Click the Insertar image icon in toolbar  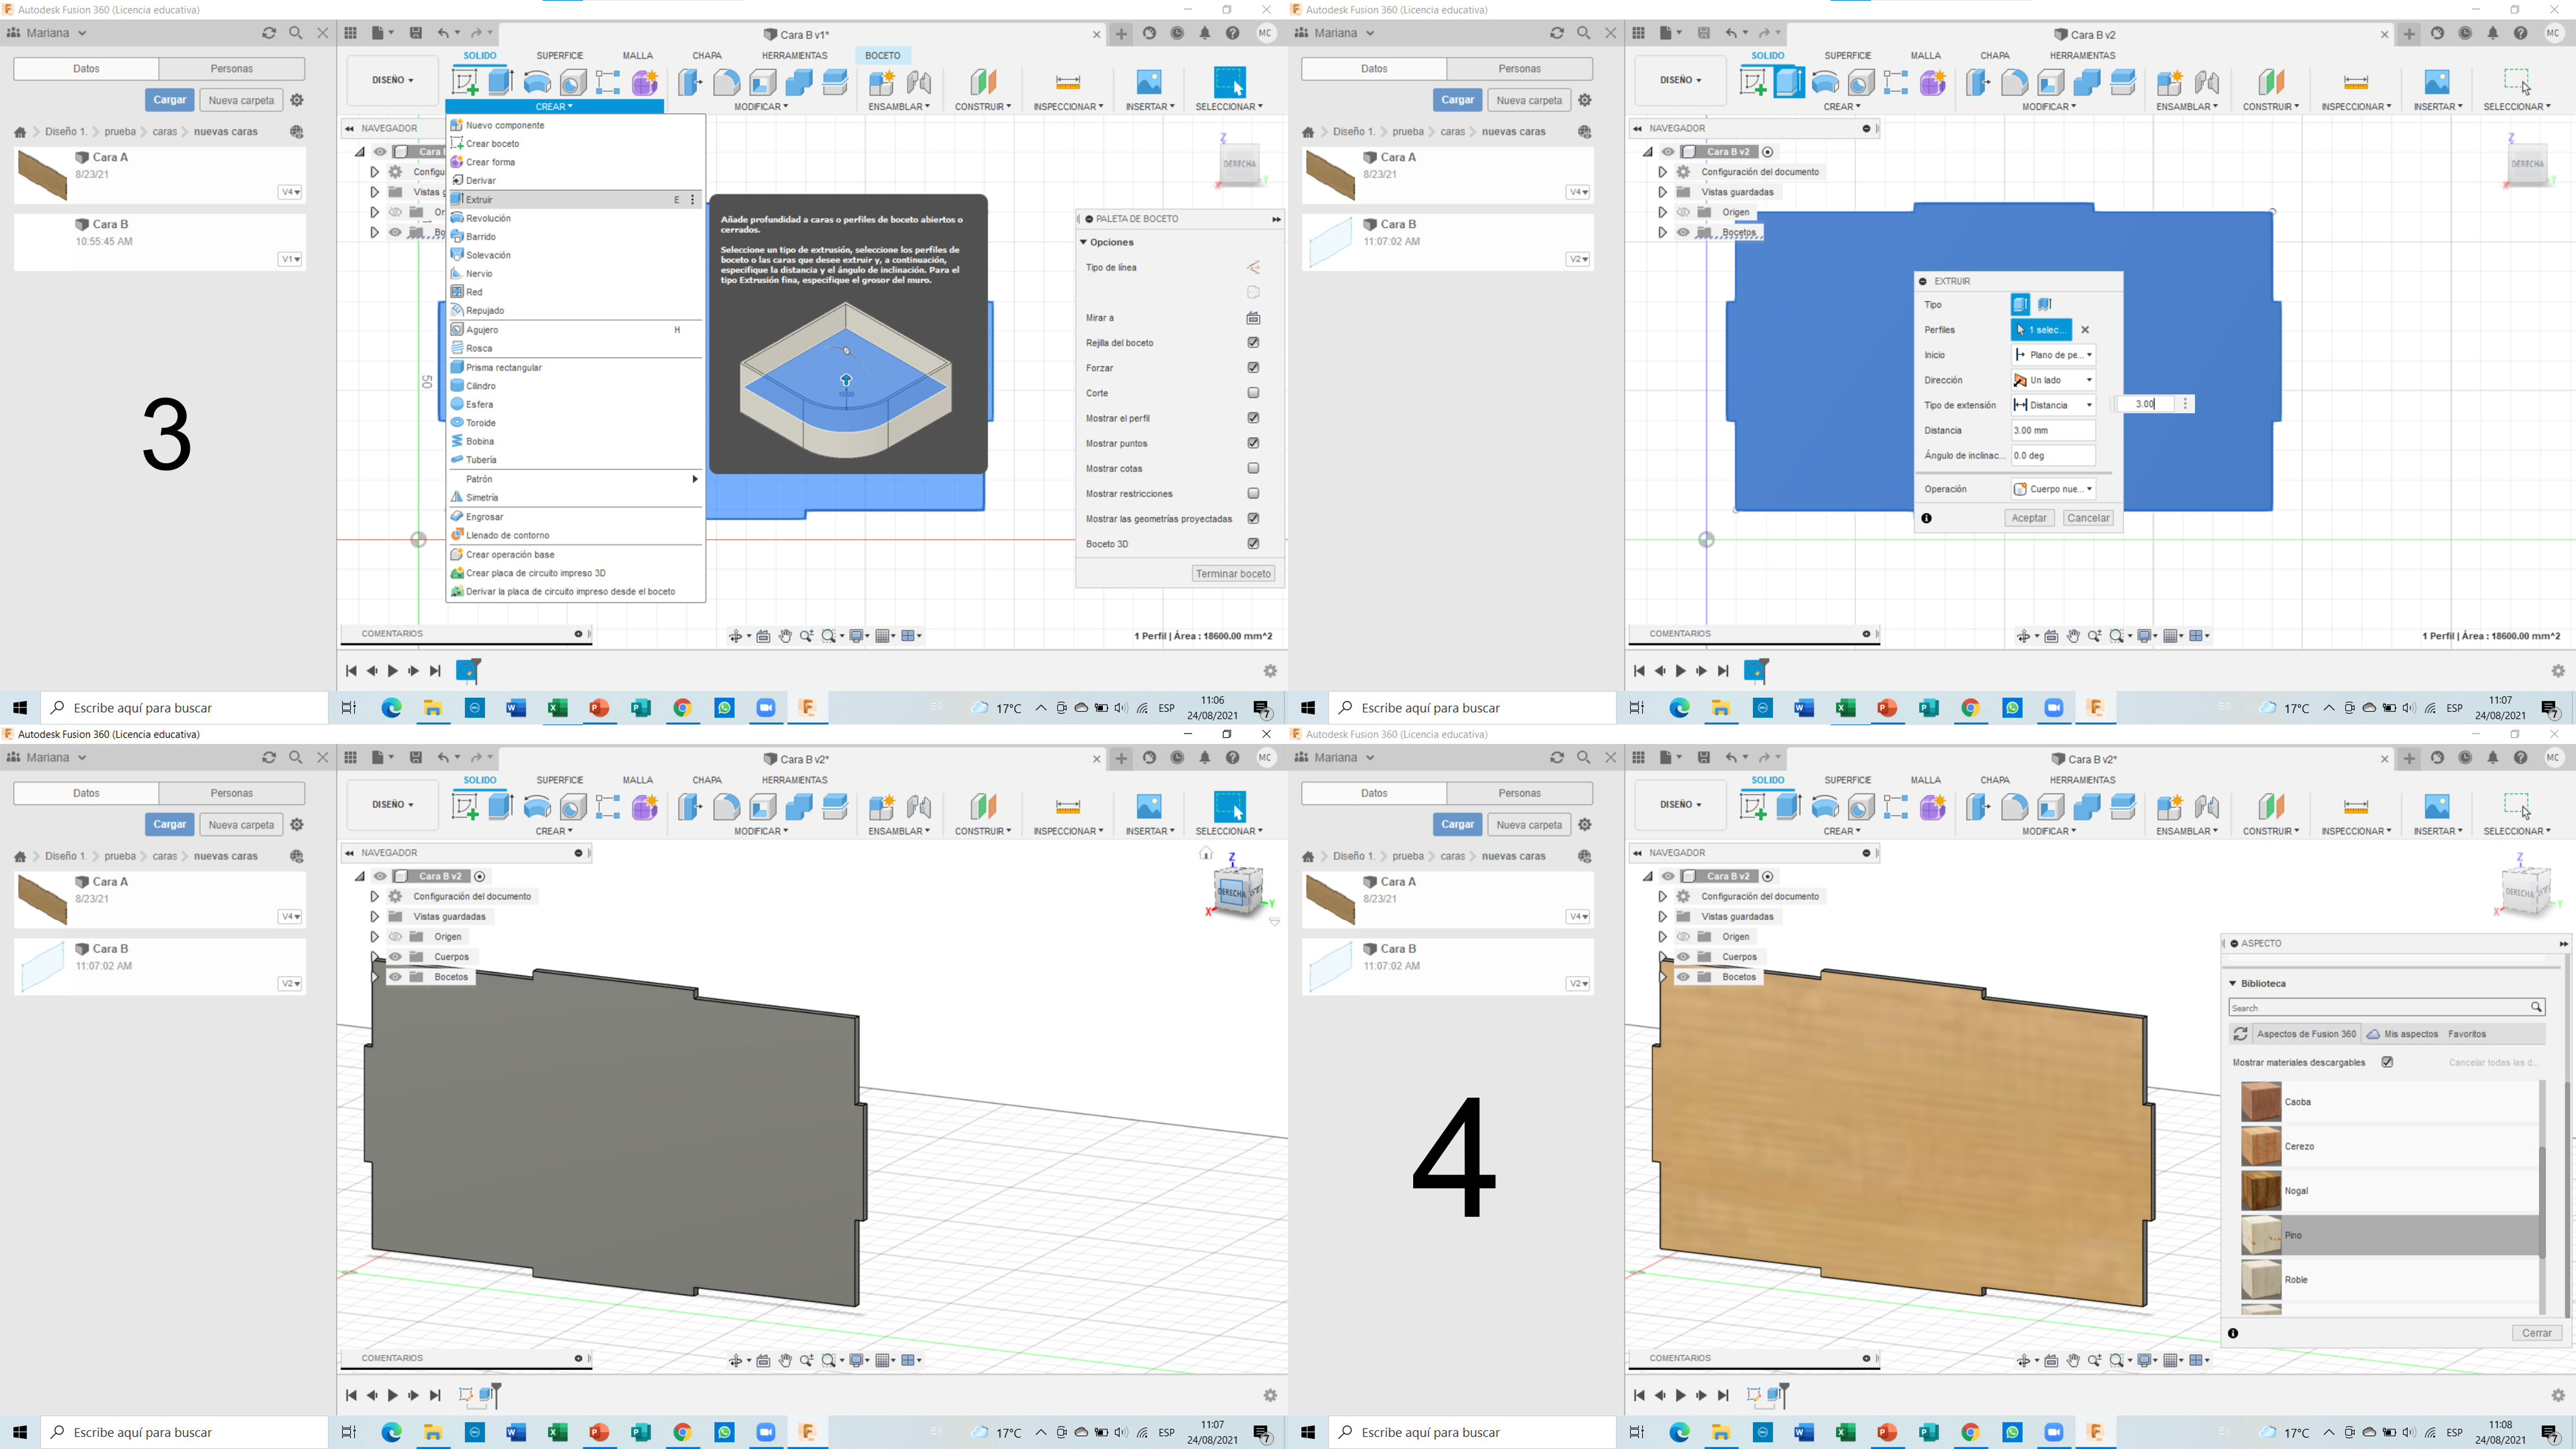[x=1149, y=82]
